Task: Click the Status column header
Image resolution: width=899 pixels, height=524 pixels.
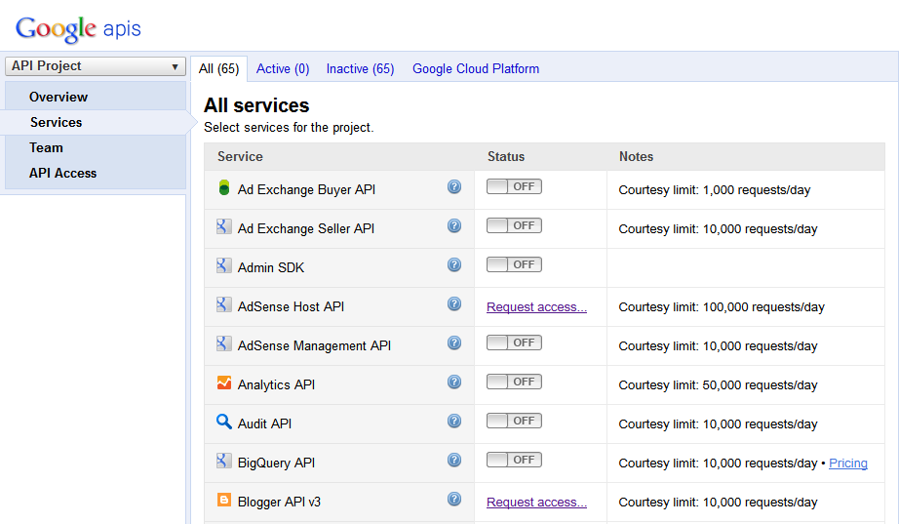Action: pyautogui.click(x=506, y=157)
